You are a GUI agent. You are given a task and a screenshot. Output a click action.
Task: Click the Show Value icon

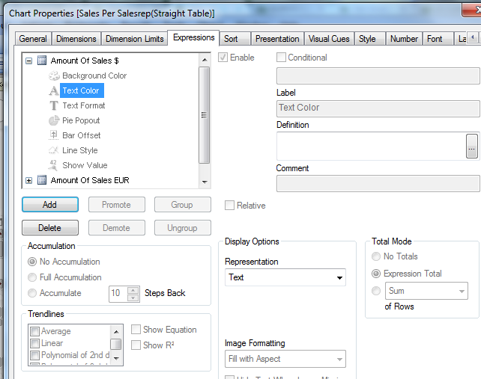point(54,165)
